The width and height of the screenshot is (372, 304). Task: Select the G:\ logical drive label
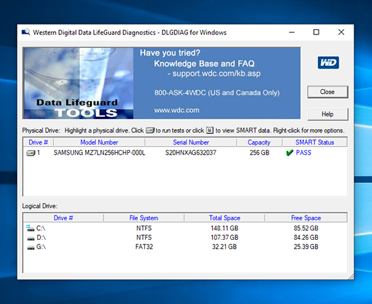41,247
